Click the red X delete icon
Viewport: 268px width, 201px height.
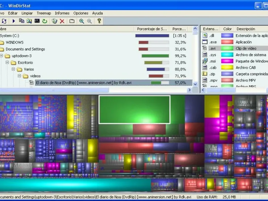62,21
